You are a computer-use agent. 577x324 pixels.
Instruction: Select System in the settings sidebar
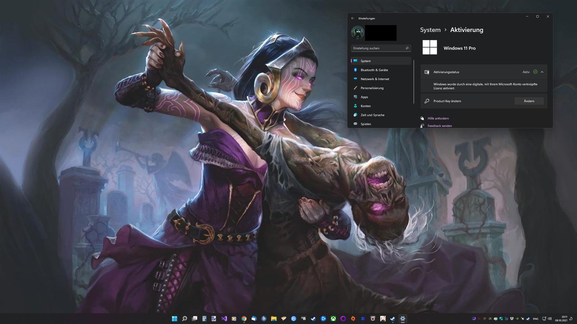pyautogui.click(x=381, y=61)
